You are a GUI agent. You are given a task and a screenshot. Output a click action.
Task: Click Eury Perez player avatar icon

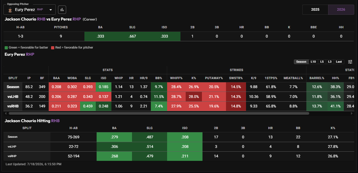(10, 10)
